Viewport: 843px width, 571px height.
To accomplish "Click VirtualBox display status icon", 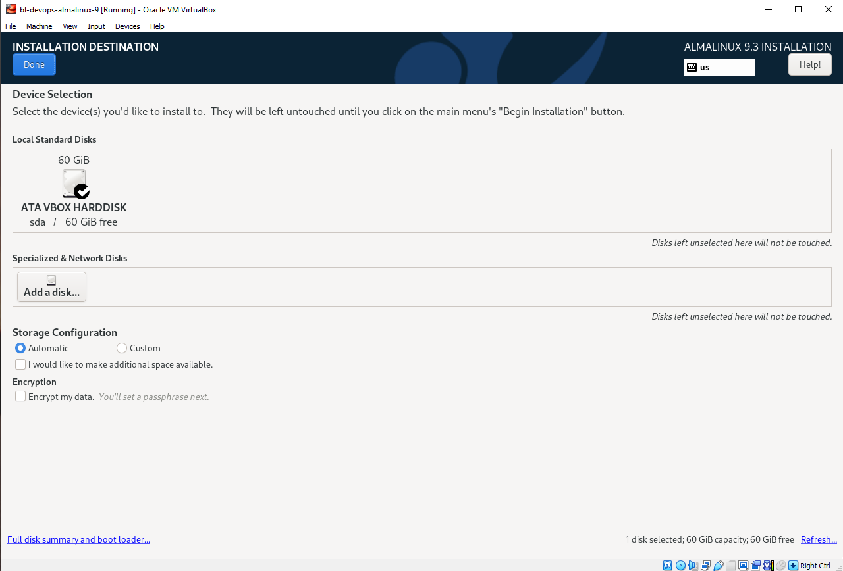I will (744, 565).
